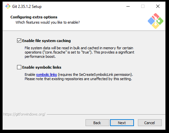Click the grayed-out maximize button
Screen dimensions: 169x133
point(143,6)
